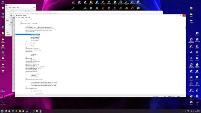Image resolution: width=201 pixels, height=113 pixels.
Task: Click the Notepad horizontal scrollbar
Action: [100, 95]
